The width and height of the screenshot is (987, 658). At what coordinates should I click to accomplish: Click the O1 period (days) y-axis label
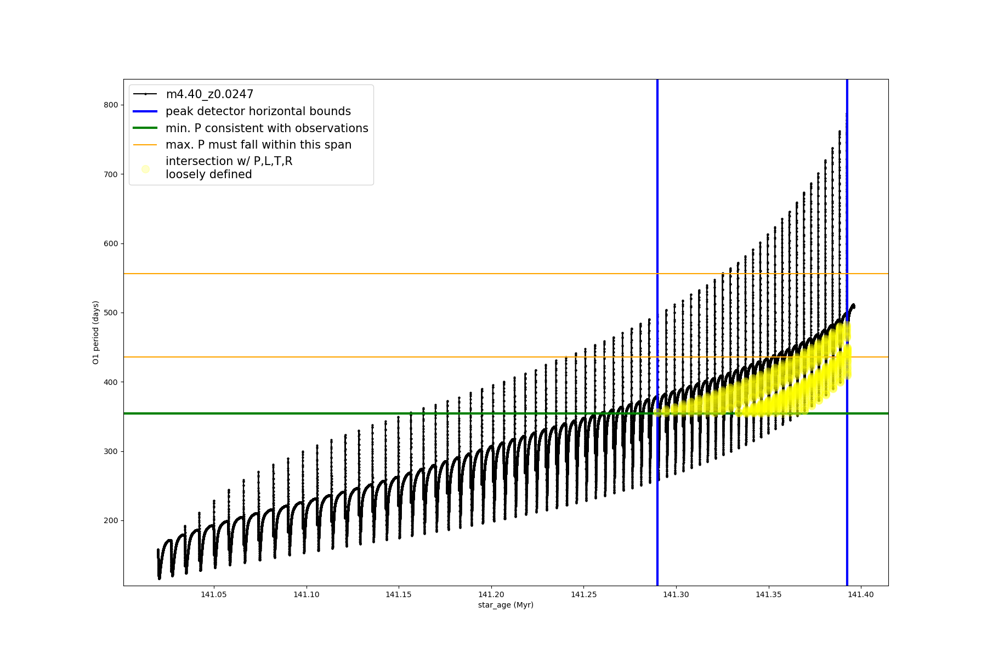[95, 332]
